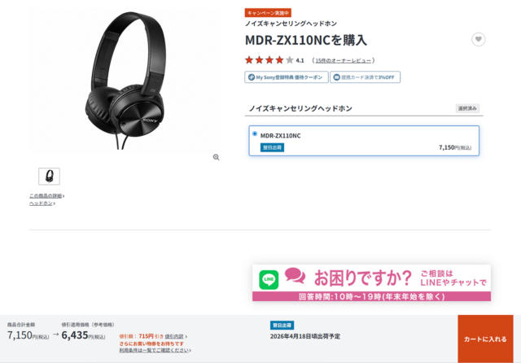Open the 利用条件 terms list link

[155, 350]
